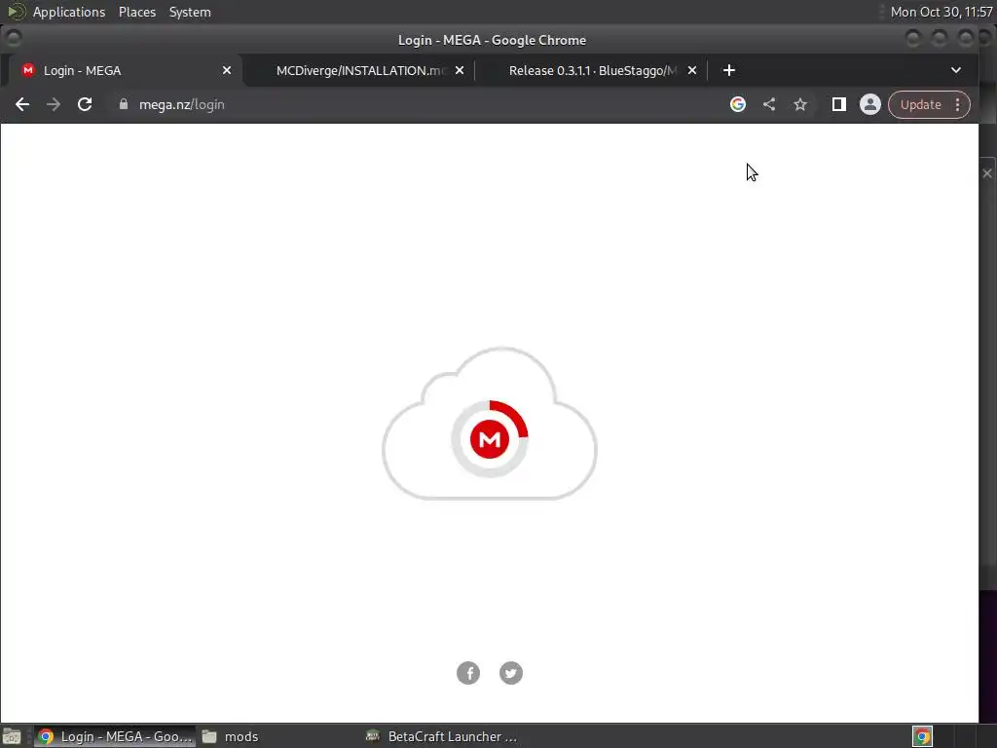The height and width of the screenshot is (748, 997).
Task: Click the forward navigation arrow
Action: 54,104
